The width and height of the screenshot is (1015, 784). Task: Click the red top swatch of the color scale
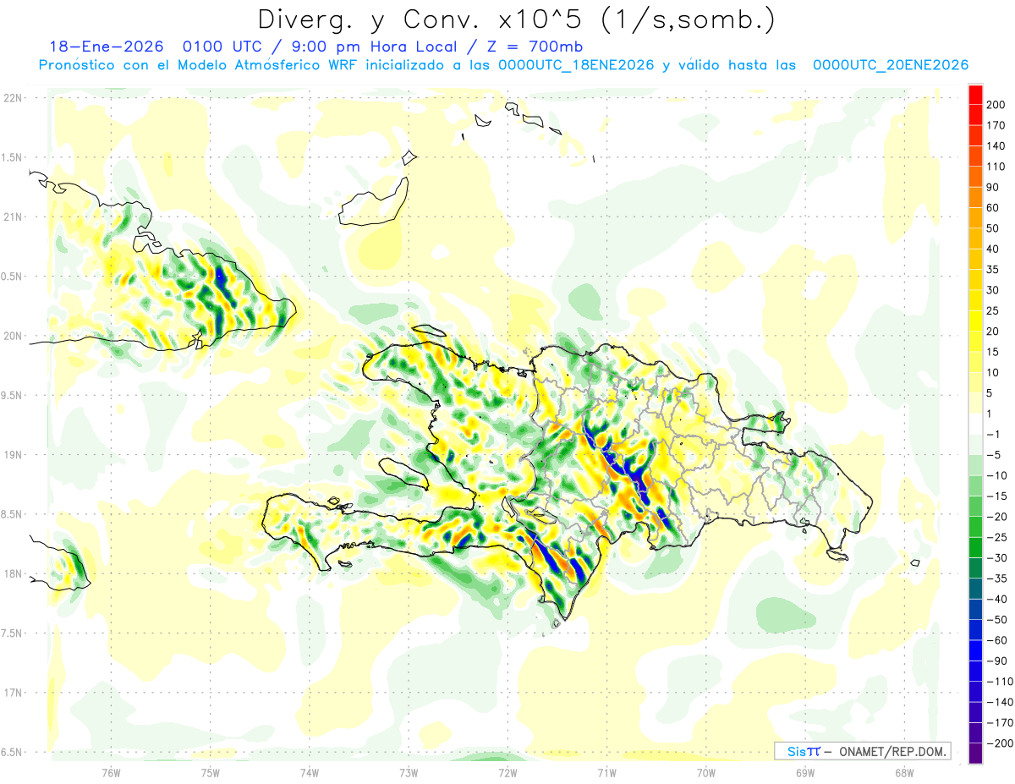975,94
